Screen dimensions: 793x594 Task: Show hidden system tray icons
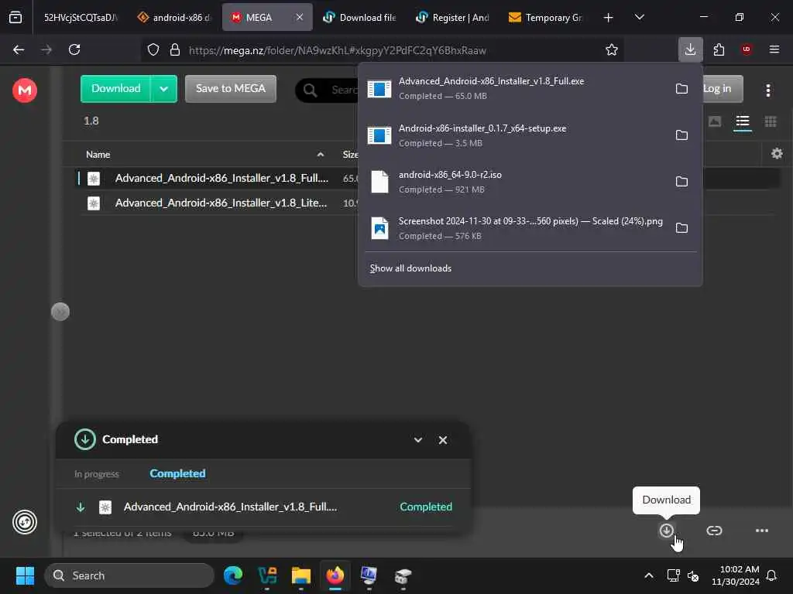point(648,575)
